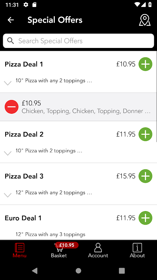Add Pizza Deal 2 with plus icon
Image resolution: width=157 pixels, height=280 pixels.
pyautogui.click(x=145, y=134)
